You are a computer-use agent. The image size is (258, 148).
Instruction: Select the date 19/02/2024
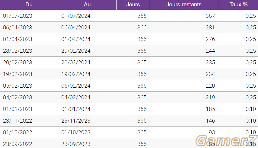pos(76,74)
